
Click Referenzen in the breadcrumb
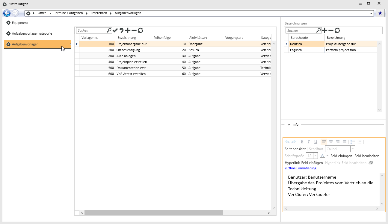[99, 13]
